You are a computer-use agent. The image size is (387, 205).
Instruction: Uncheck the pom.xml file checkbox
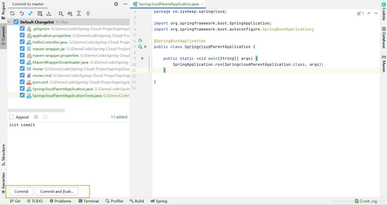click(22, 82)
